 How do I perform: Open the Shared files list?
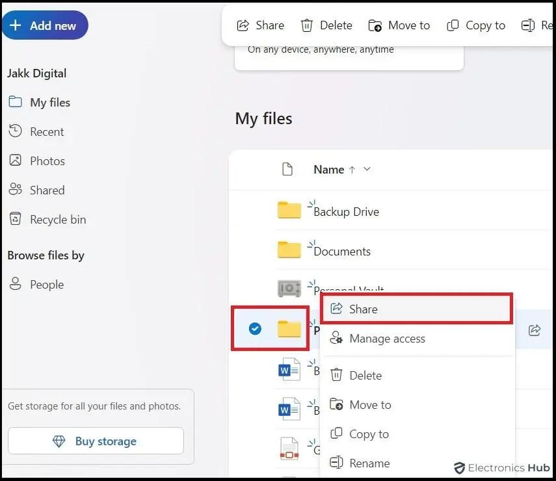(x=47, y=190)
